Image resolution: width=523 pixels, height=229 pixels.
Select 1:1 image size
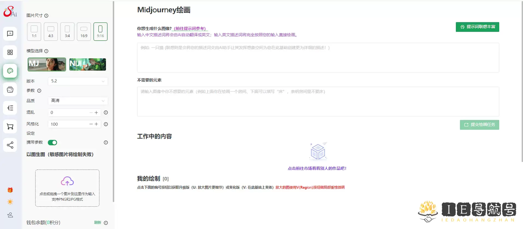point(34,32)
